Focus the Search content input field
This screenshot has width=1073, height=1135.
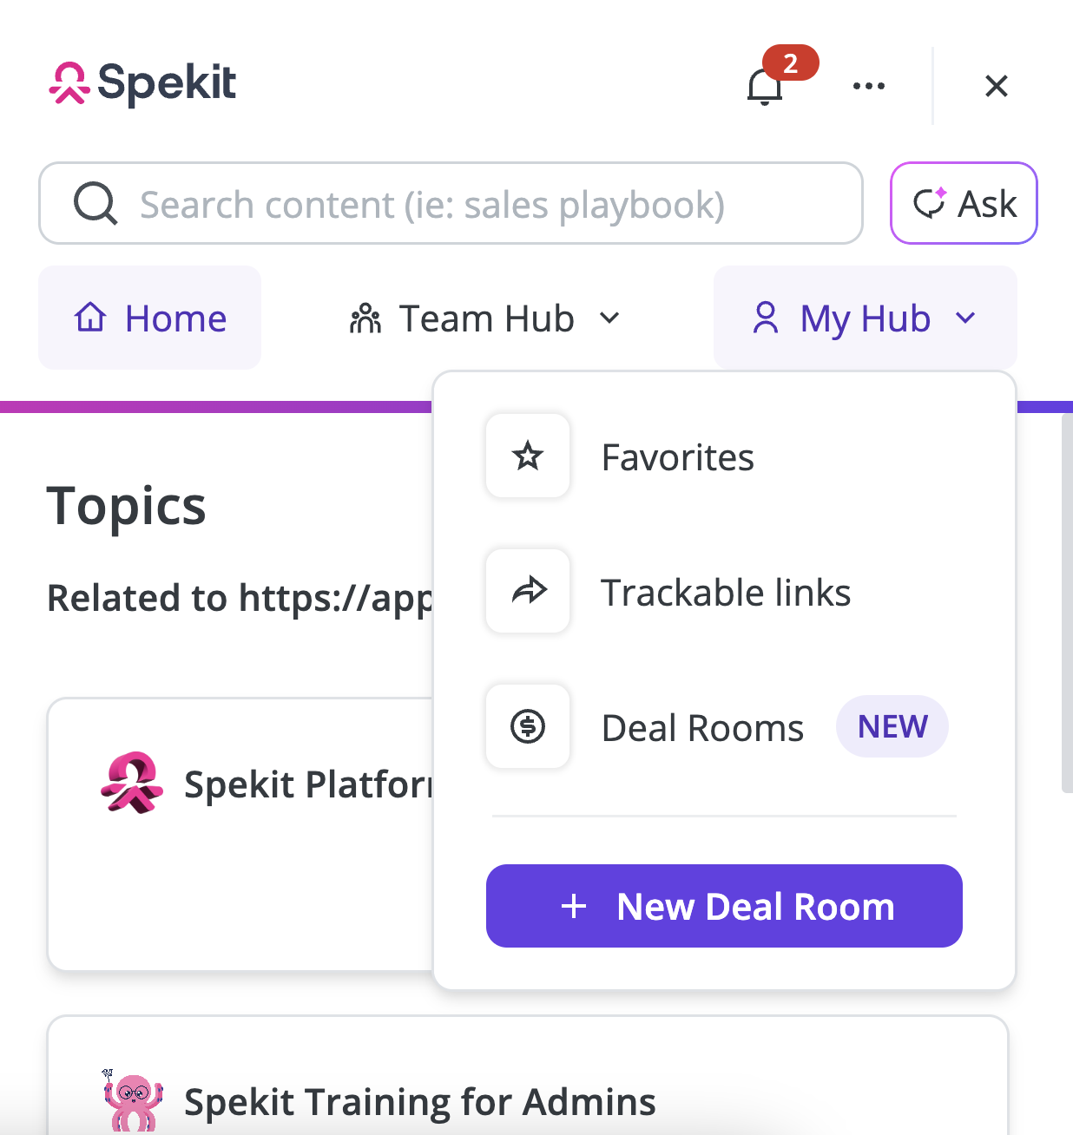(x=451, y=203)
